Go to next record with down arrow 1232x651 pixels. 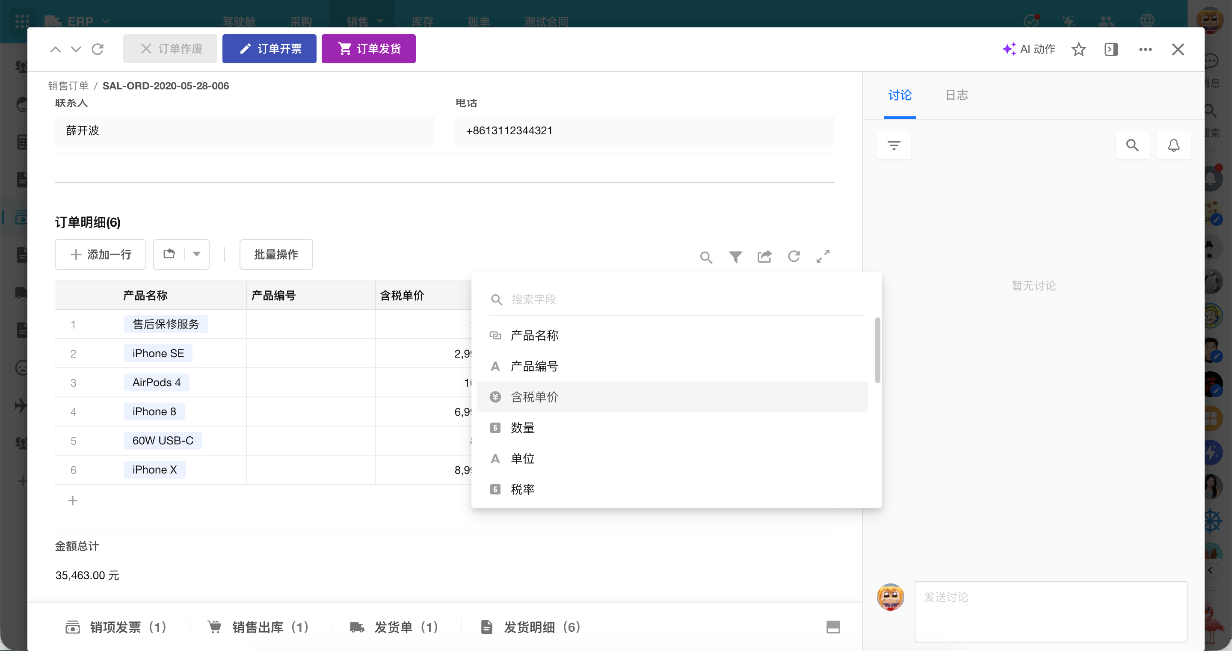(76, 49)
